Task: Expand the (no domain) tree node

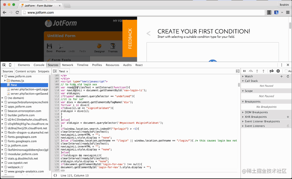Action: pos(3,98)
